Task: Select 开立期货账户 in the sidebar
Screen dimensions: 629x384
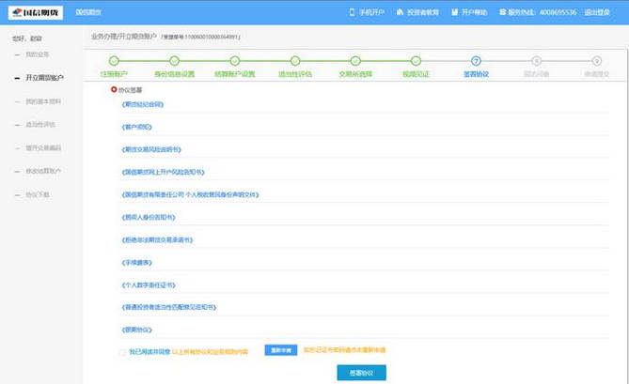Action: [43, 77]
